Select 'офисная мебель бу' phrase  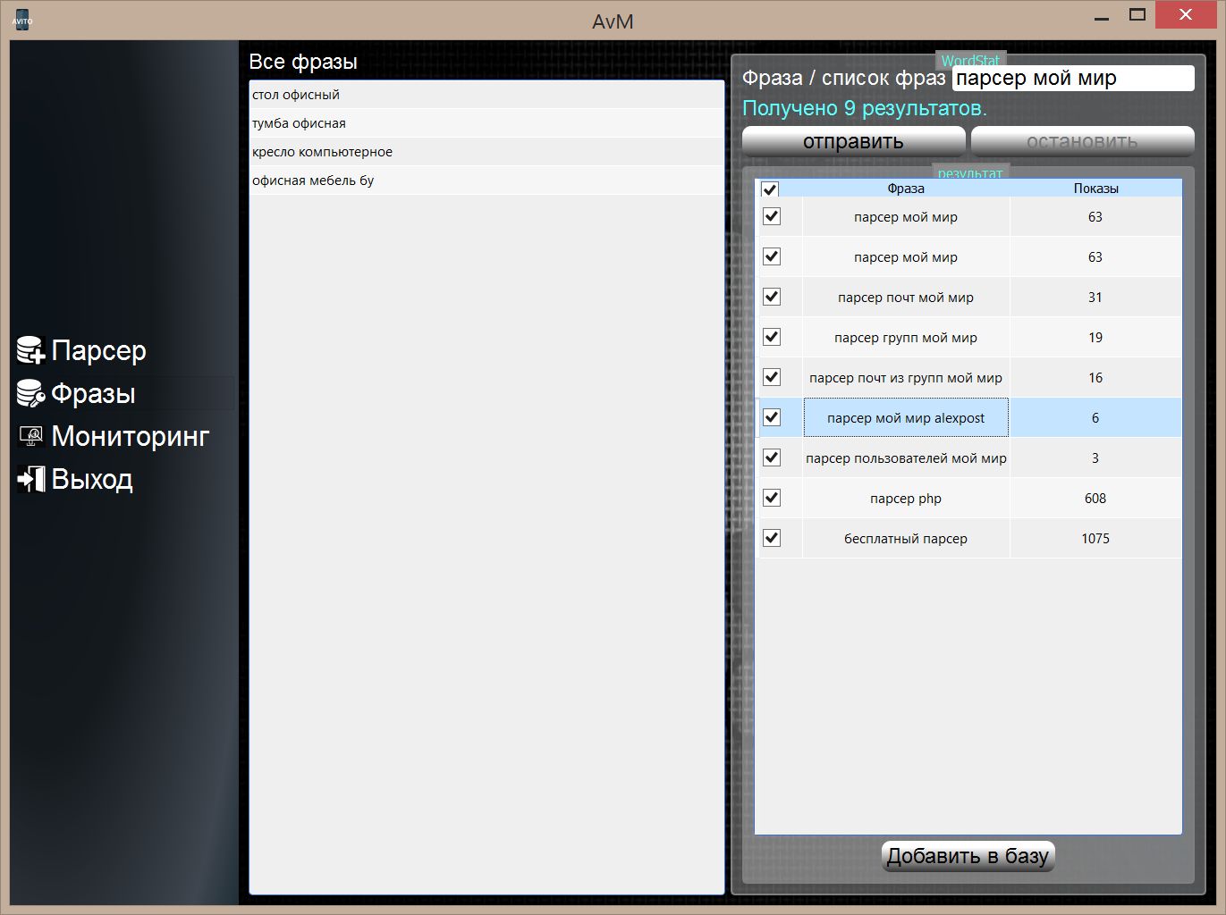click(x=486, y=180)
